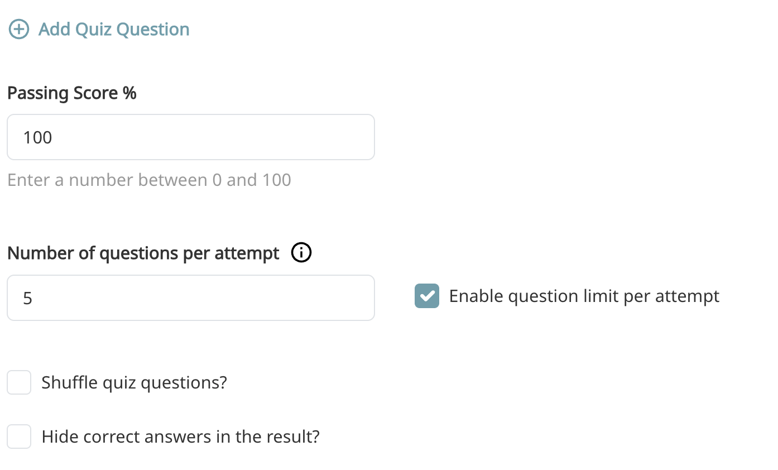Click on the value 100 in Passing Score

38,137
